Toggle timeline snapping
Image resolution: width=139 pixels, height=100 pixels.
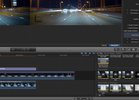(x=94, y=53)
